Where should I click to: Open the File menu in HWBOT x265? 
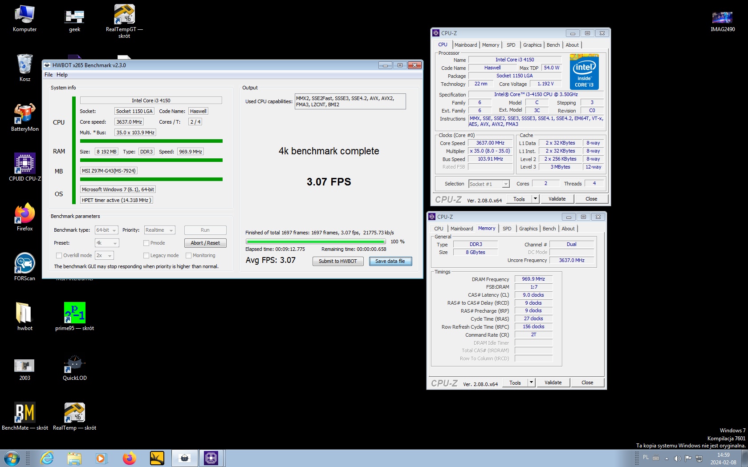tap(49, 75)
